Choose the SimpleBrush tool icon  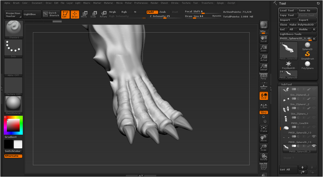(x=307, y=56)
